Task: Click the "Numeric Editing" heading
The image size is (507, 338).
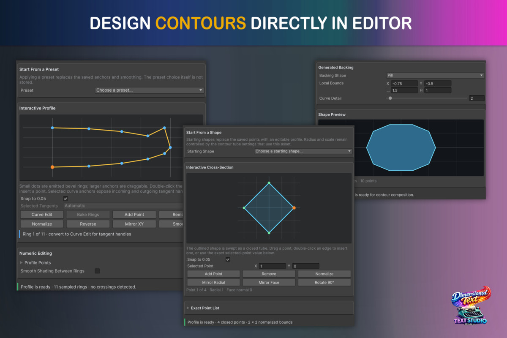Action: (35, 253)
